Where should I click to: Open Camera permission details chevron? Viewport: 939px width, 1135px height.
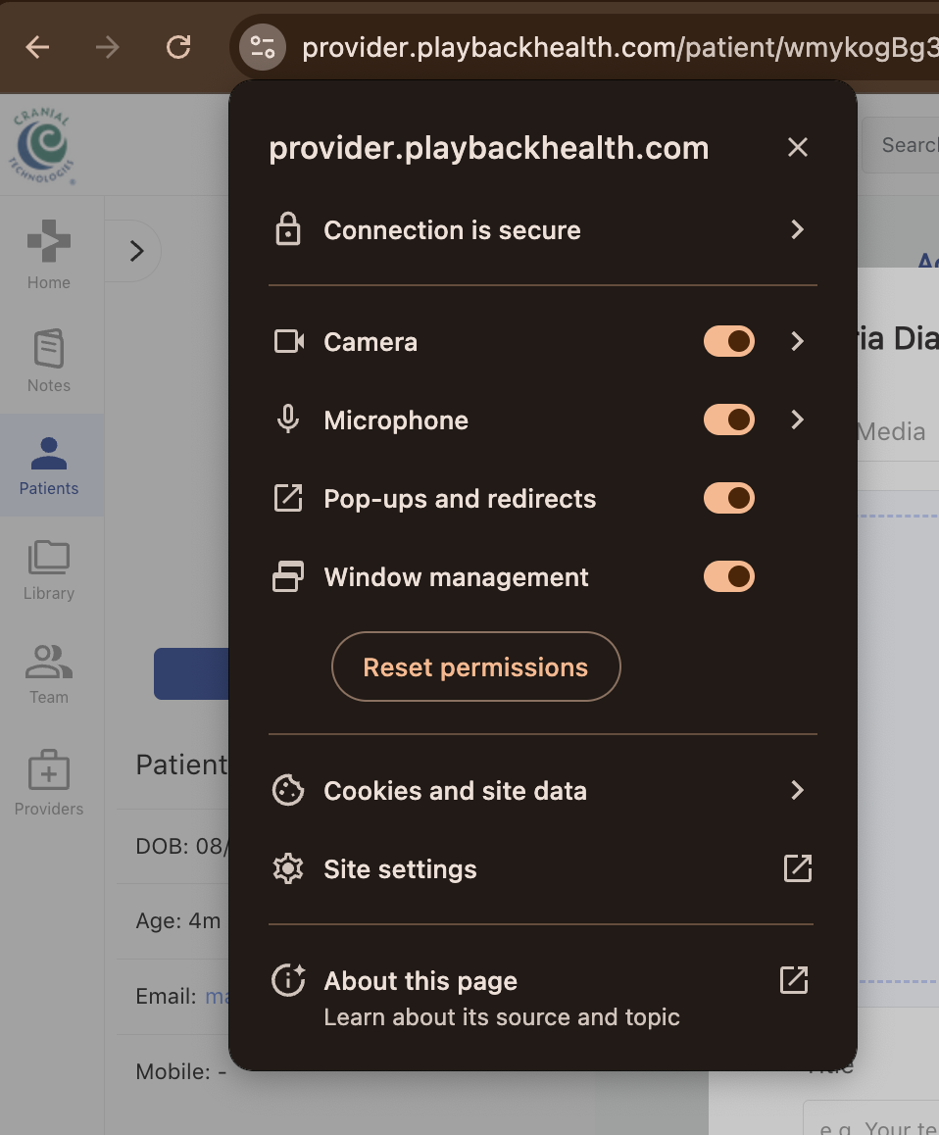[797, 341]
